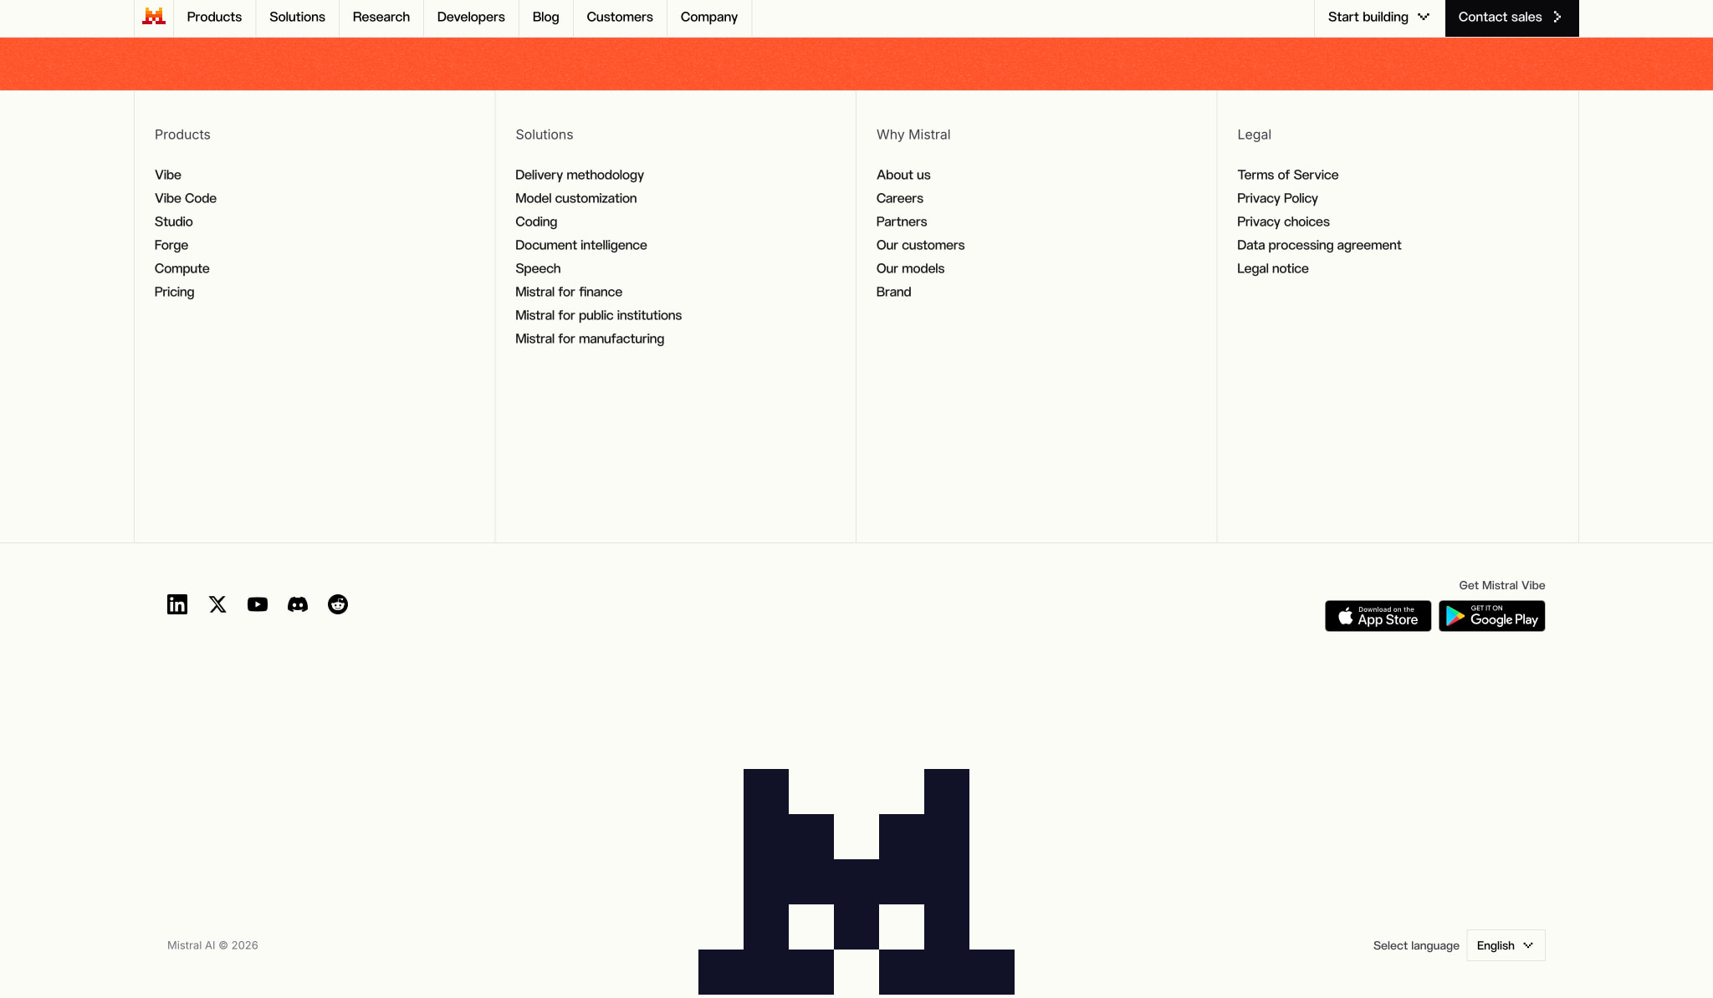This screenshot has width=1713, height=998.
Task: Open the Partners link
Action: pyautogui.click(x=902, y=221)
